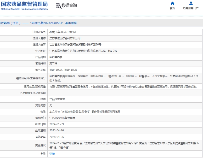Click the 产品储存条件及有效期 row label
The width and height of the screenshot is (203, 158).
coord(33,93)
